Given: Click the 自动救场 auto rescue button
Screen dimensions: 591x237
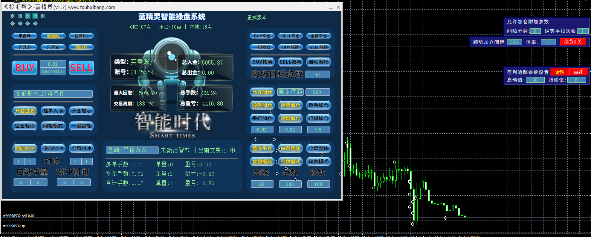Looking at the screenshot, I should click(319, 62).
